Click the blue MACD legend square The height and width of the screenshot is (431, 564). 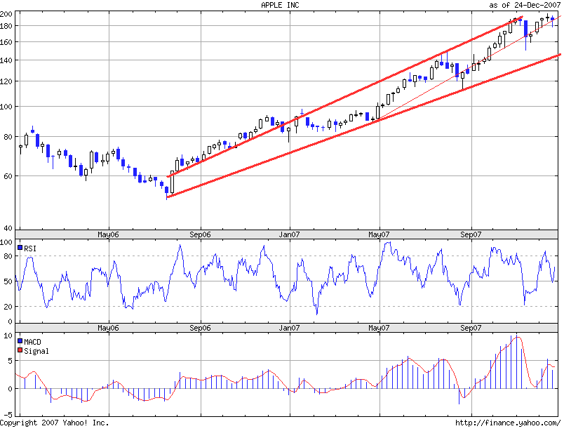coord(20,341)
